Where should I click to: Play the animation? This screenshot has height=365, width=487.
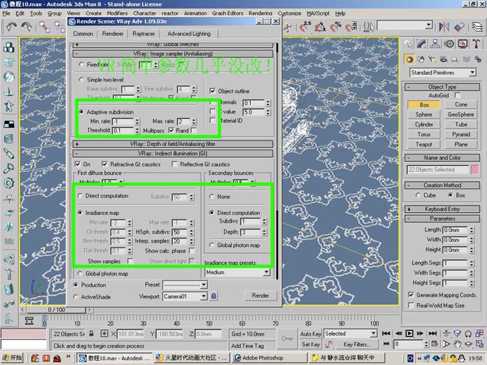pyautogui.click(x=409, y=333)
